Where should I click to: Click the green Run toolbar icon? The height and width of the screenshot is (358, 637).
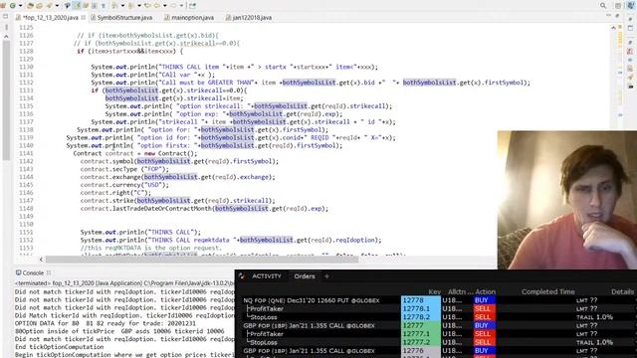pos(13,5)
